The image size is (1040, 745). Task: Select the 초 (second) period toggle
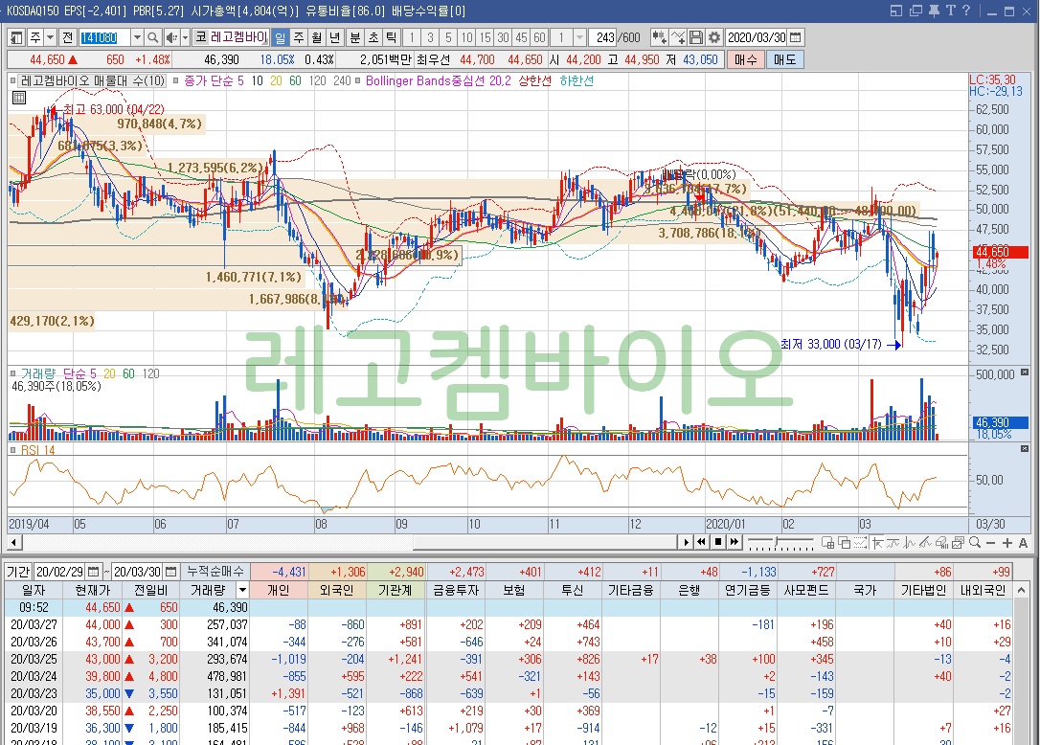click(x=373, y=37)
